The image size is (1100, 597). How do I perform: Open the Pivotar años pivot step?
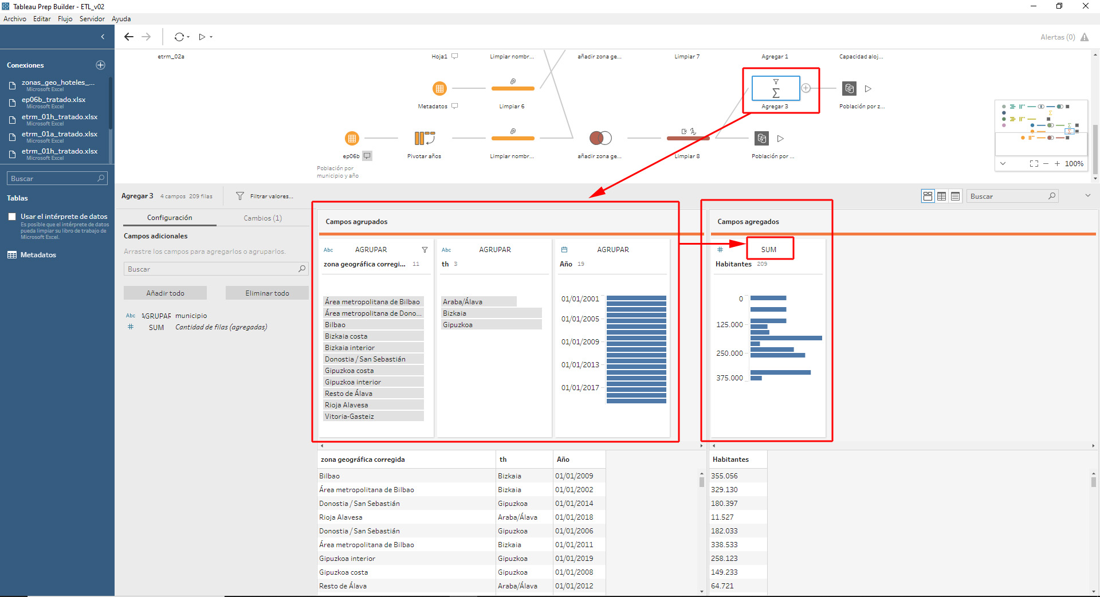pyautogui.click(x=423, y=138)
